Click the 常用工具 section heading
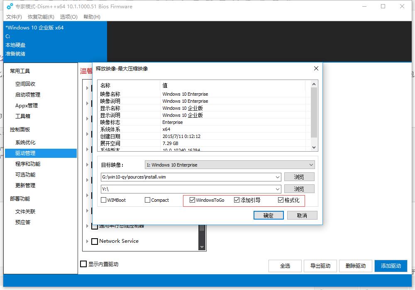The width and height of the screenshot is (415, 290). point(20,71)
